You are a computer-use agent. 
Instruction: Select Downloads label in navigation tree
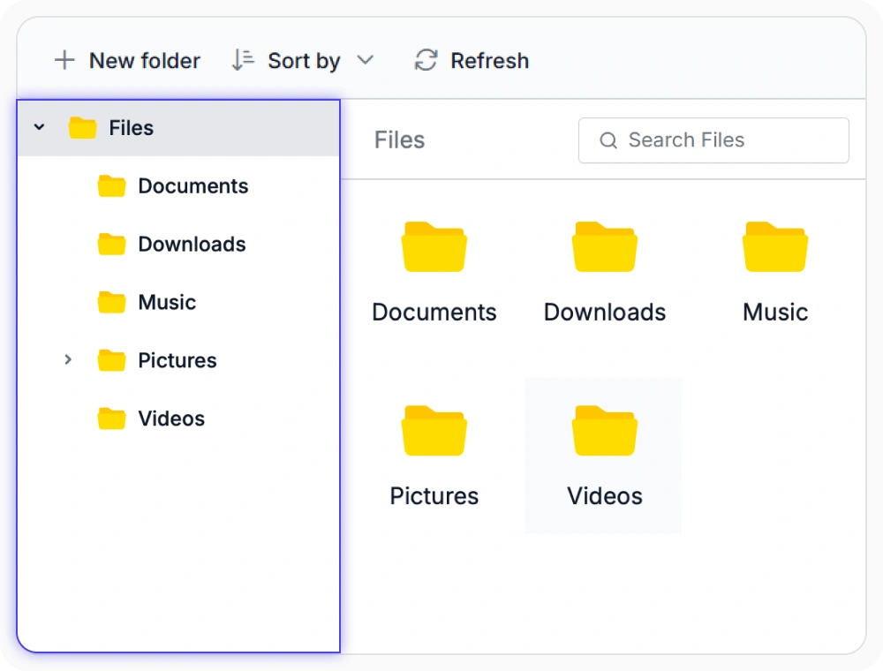(x=192, y=244)
